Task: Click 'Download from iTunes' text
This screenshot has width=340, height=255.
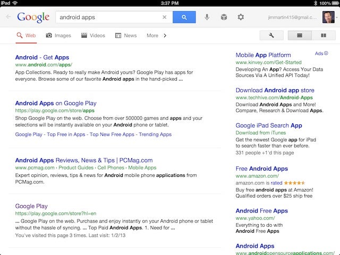Action: pos(261,133)
